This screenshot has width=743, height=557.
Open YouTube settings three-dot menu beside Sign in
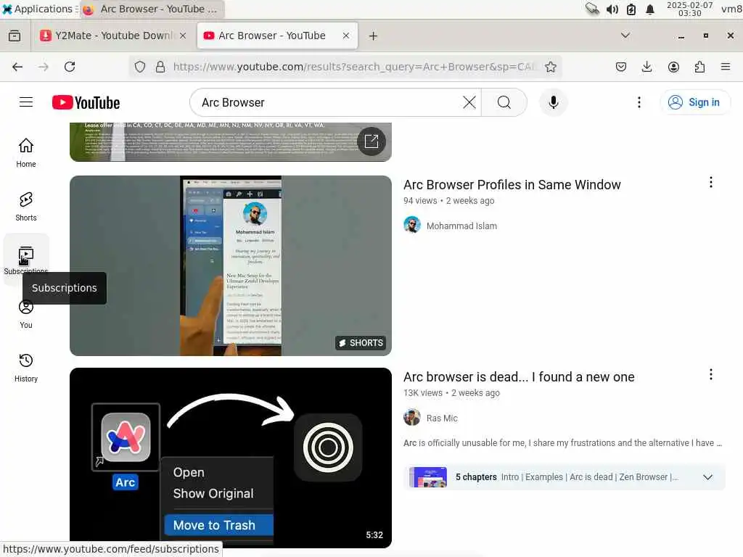point(639,102)
